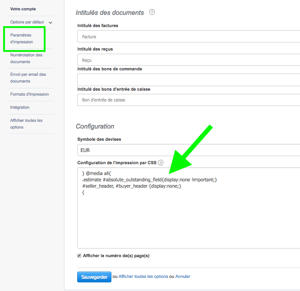Click the Sauvegarder button
The image size is (300, 291).
pyautogui.click(x=94, y=277)
